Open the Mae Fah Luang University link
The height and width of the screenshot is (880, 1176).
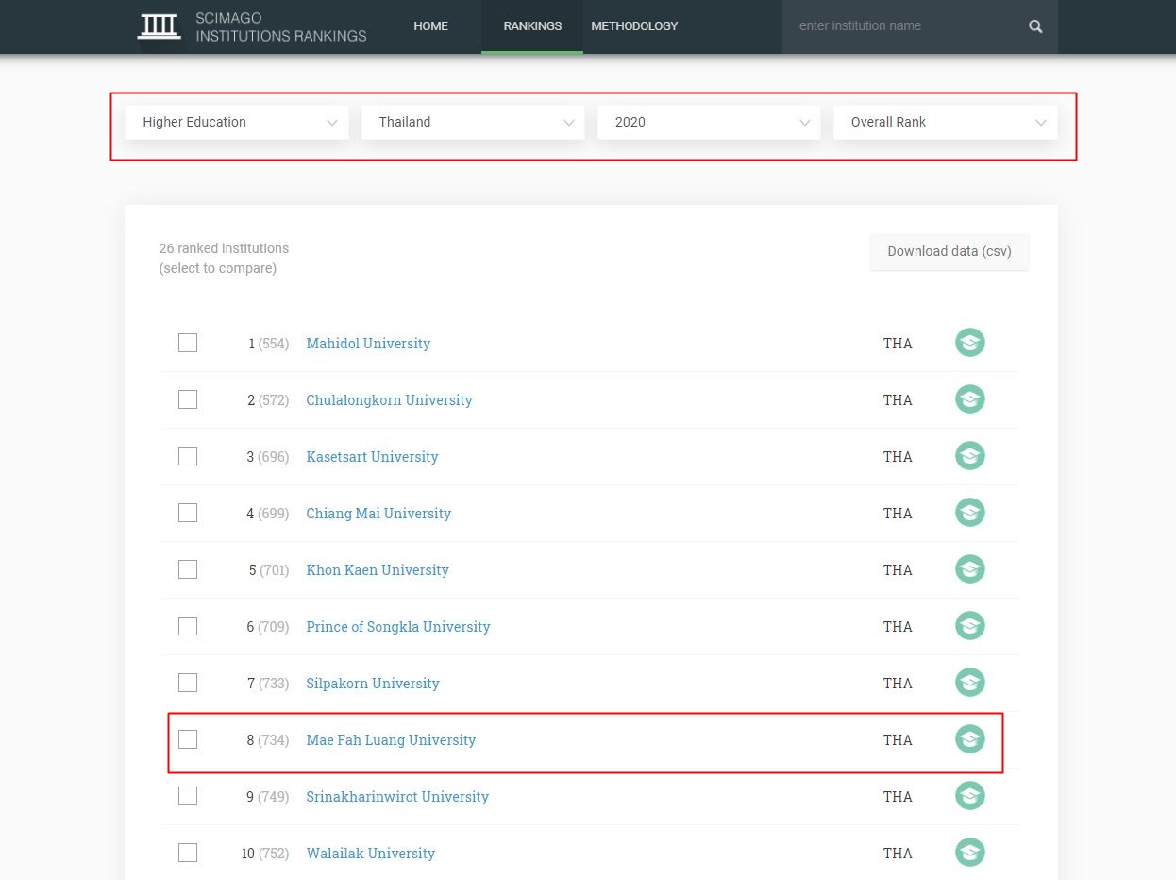pyautogui.click(x=391, y=740)
